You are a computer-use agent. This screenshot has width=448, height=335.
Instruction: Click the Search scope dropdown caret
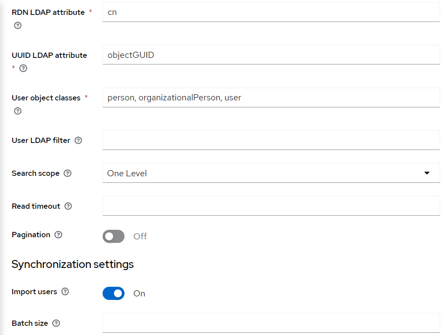point(427,173)
